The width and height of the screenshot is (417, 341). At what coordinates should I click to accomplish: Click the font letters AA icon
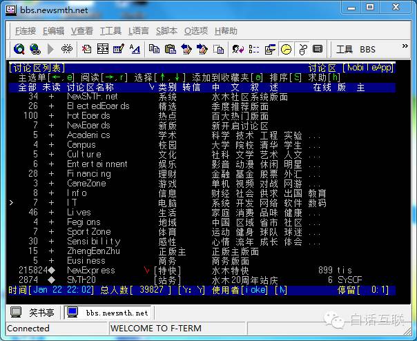pos(135,49)
